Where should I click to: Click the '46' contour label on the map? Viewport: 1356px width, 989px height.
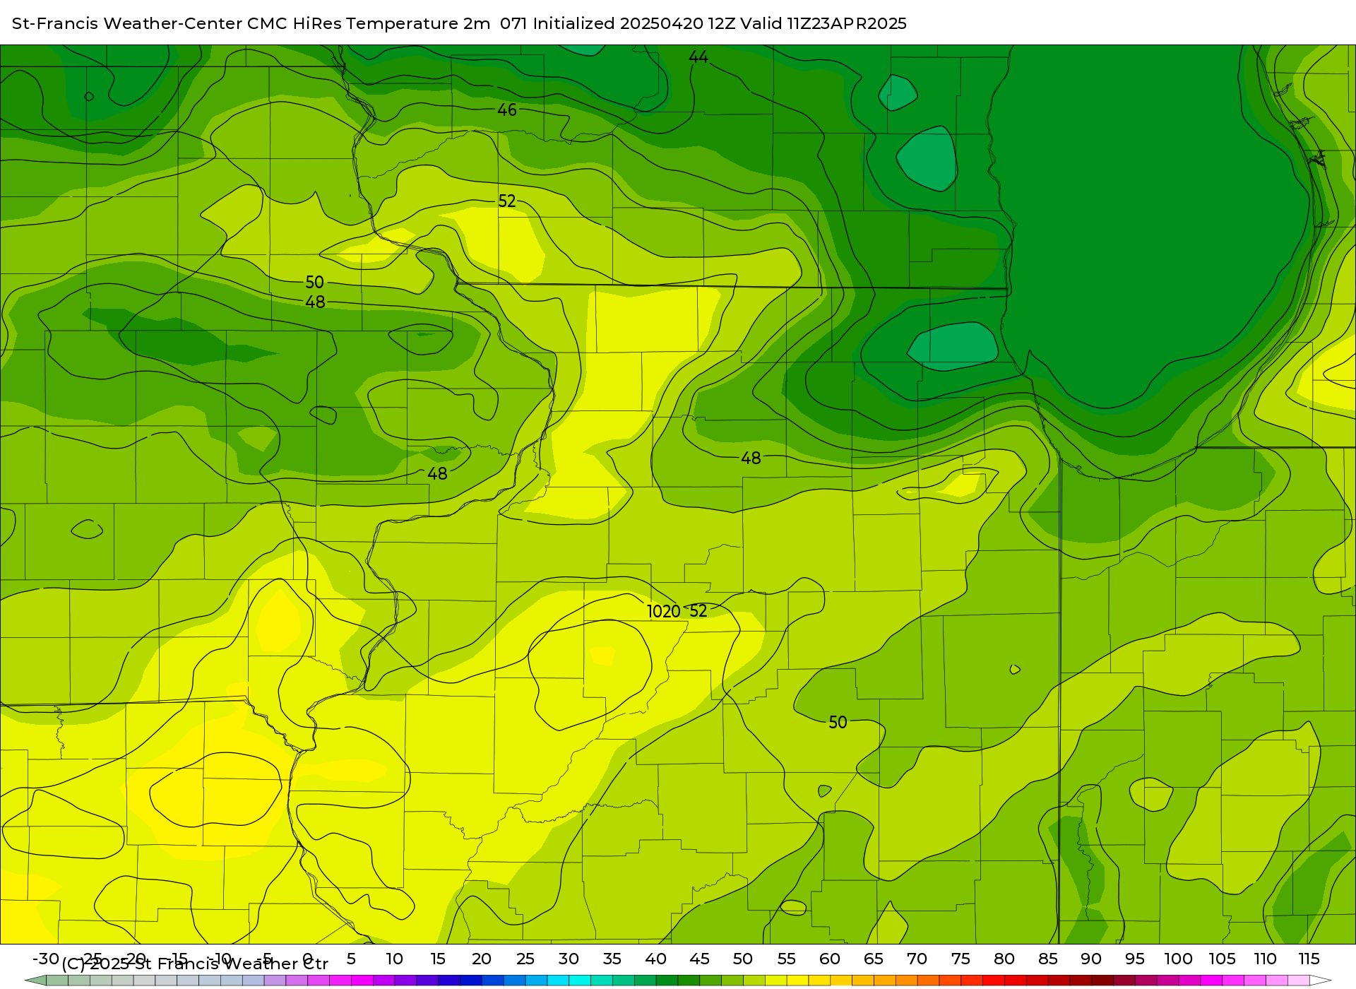[x=507, y=110]
